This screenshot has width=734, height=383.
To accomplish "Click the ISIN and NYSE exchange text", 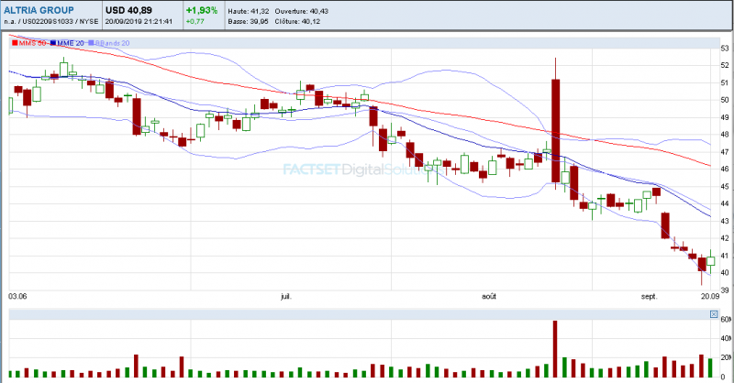I will 50,20.
